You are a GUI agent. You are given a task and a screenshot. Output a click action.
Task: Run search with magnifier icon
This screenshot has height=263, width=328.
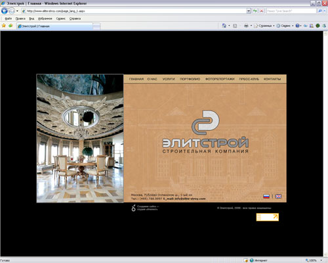(320, 11)
